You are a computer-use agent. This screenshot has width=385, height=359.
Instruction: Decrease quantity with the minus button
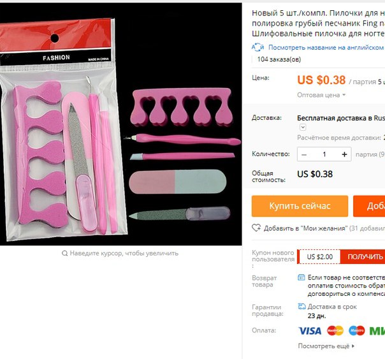pos(304,154)
